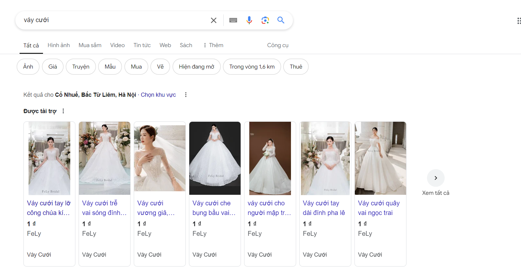Toggle the Thuê filter chip
Image resolution: width=521 pixels, height=272 pixels.
296,67
